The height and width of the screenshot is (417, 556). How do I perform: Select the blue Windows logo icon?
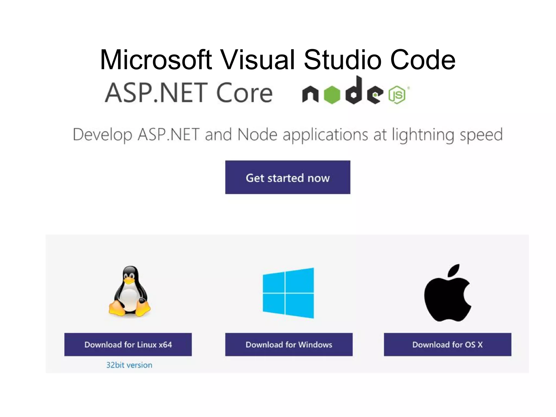click(288, 293)
